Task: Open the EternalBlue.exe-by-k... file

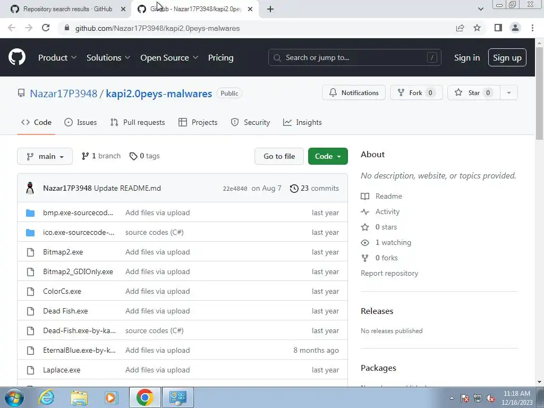Action: 80,351
